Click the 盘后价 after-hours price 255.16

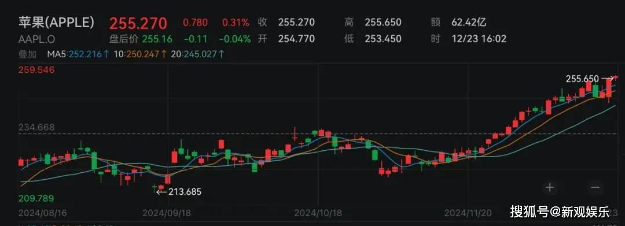pyautogui.click(x=157, y=39)
